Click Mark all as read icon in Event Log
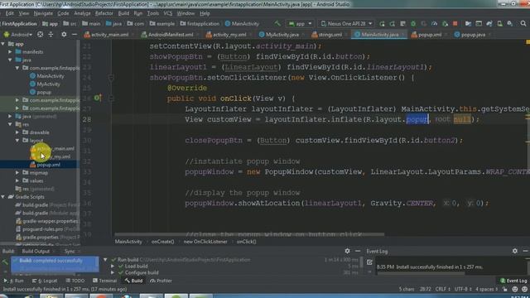530x298 pixels. (x=369, y=262)
